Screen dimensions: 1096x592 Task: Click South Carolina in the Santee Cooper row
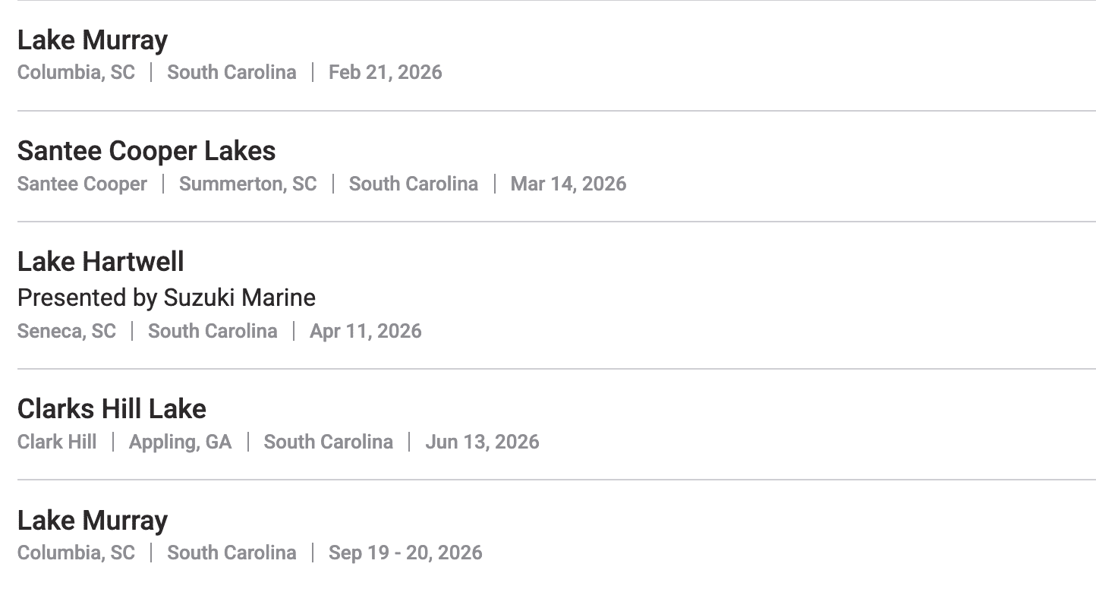[x=413, y=184]
